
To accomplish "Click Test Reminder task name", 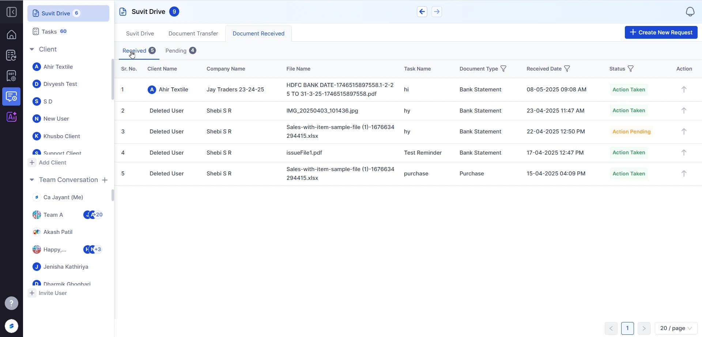I will [x=423, y=153].
